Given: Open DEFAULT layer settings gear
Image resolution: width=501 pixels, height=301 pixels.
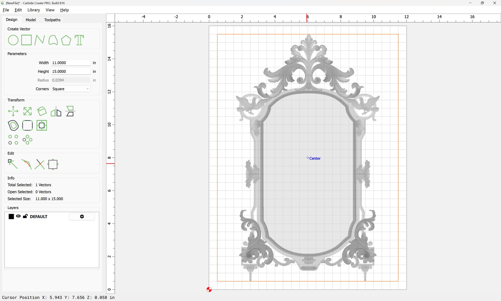Looking at the screenshot, I should pos(82,217).
